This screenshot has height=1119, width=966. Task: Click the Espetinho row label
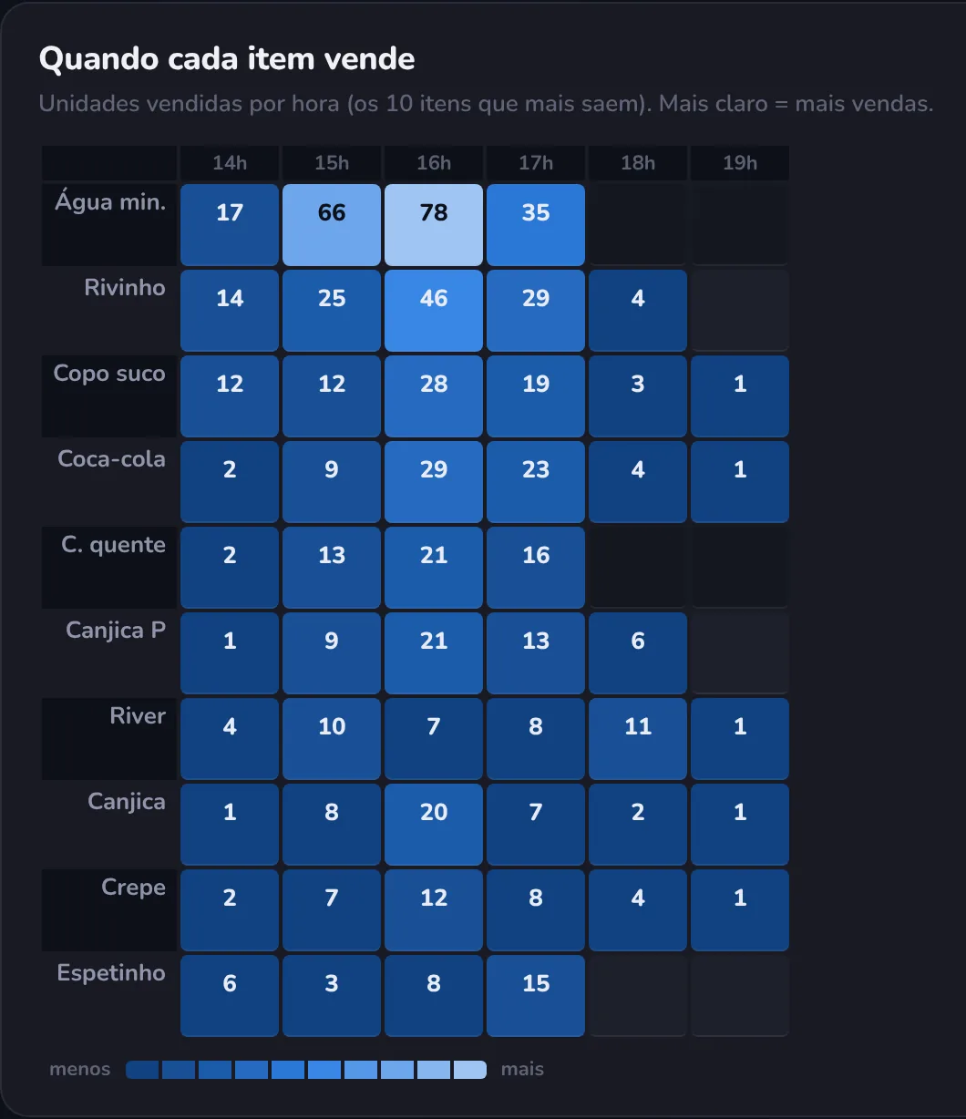(x=111, y=973)
